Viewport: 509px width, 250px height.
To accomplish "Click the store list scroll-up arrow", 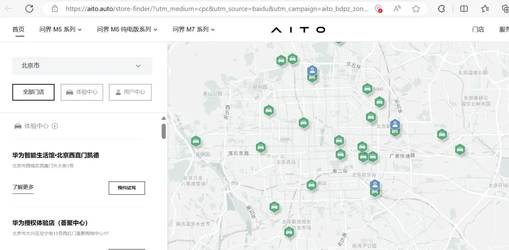I will [164, 118].
